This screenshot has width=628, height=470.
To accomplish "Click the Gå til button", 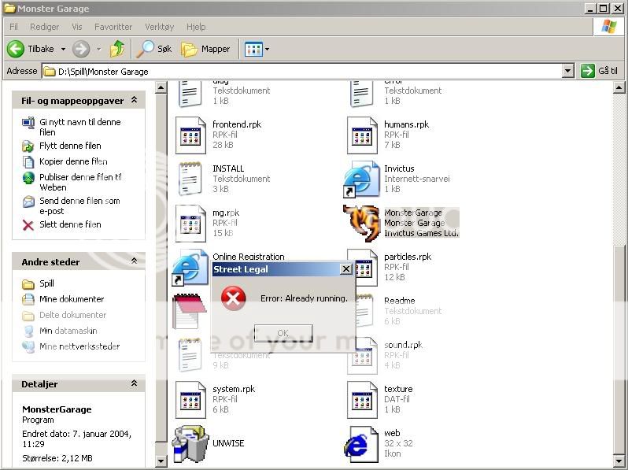I will (600, 71).
